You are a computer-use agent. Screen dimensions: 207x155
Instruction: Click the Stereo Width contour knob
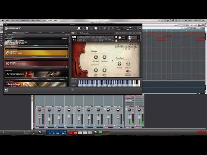[x=104, y=70]
